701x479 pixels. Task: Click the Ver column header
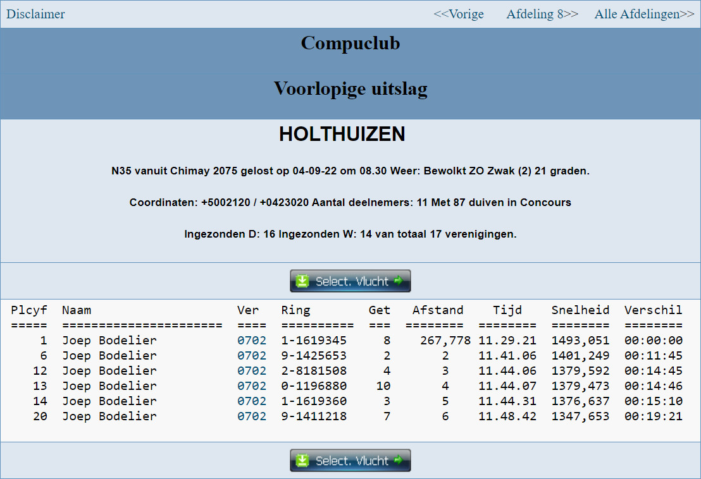[x=248, y=310]
